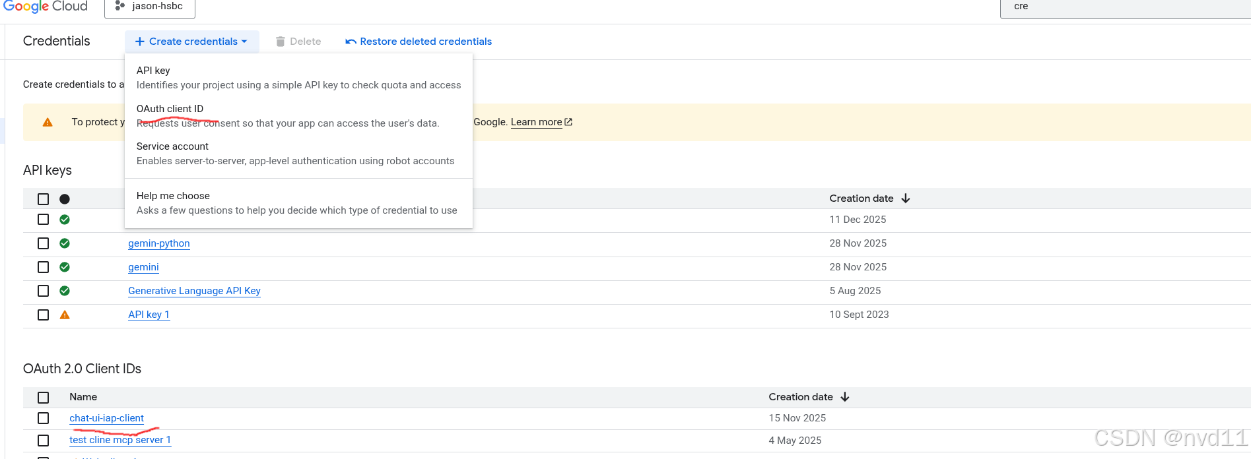
Task: Open the Google Cloud logo home link
Action: click(45, 6)
